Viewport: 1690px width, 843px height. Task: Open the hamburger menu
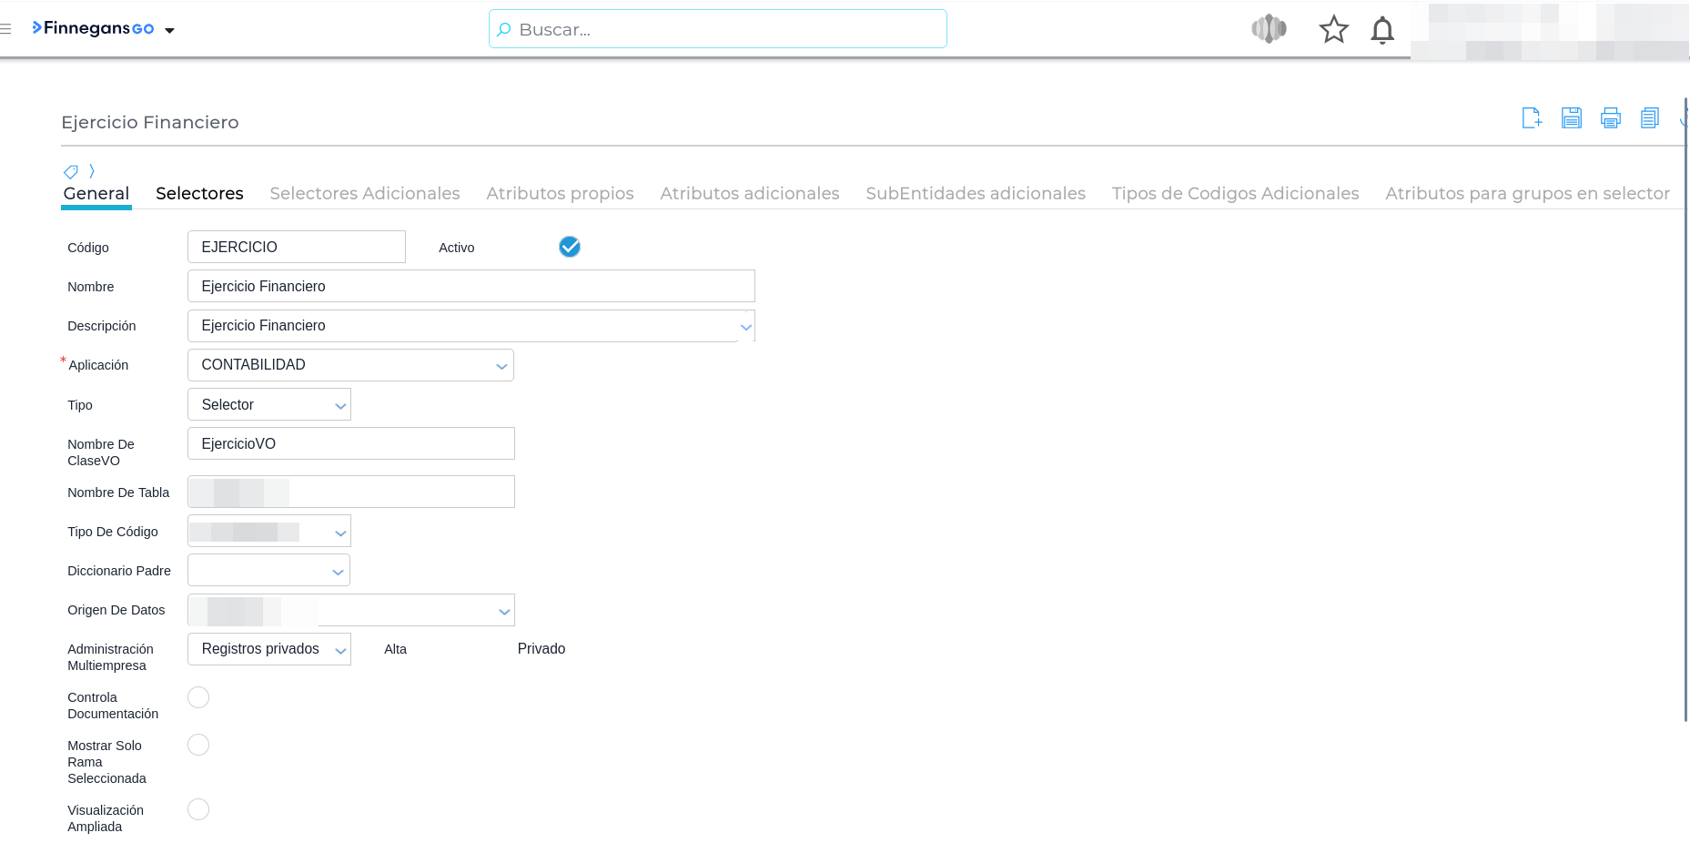coord(6,29)
